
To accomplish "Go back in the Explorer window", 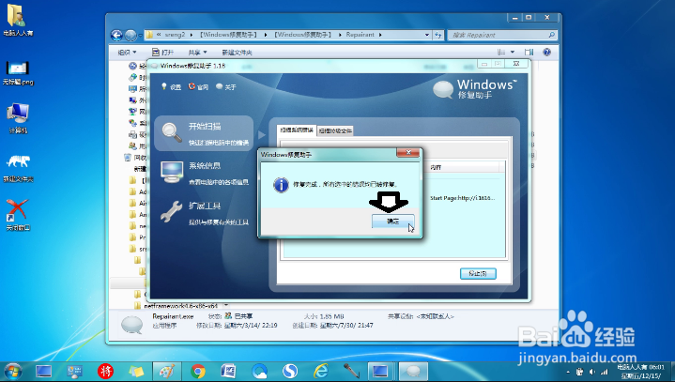I will pyautogui.click(x=116, y=36).
